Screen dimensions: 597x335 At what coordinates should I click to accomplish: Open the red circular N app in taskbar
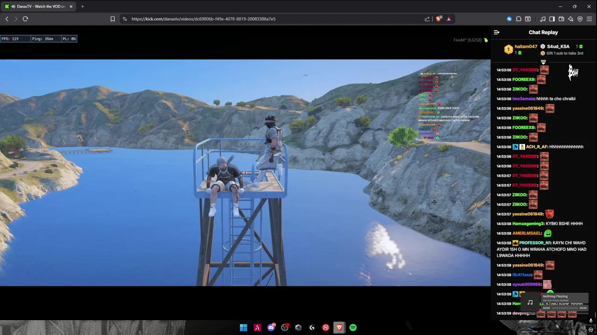[x=326, y=328]
